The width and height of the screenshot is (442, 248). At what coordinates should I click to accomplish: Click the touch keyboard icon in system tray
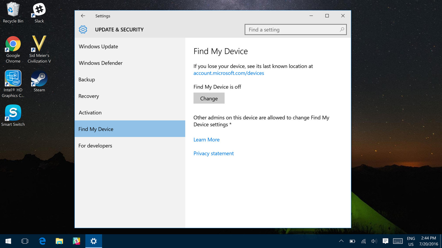398,241
